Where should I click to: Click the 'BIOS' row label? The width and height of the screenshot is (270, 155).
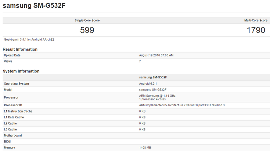click(7, 141)
